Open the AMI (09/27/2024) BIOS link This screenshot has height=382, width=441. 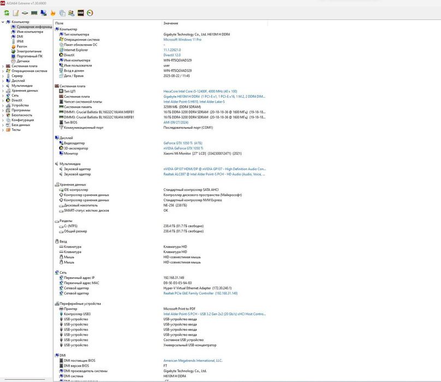click(176, 122)
